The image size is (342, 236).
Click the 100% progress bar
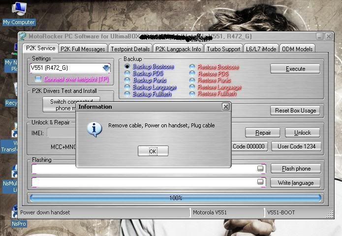[176, 198]
